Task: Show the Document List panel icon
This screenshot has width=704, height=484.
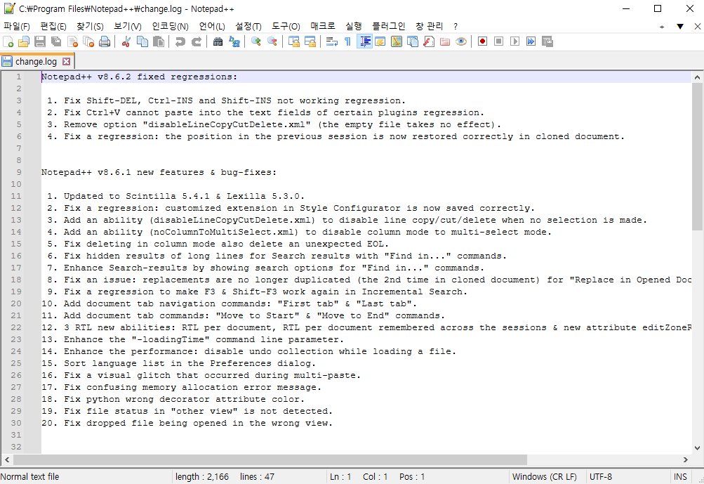Action: point(413,41)
